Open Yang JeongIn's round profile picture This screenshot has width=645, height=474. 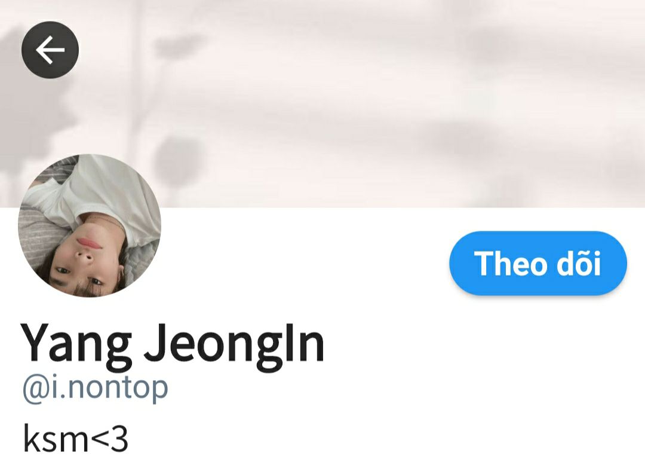point(90,225)
